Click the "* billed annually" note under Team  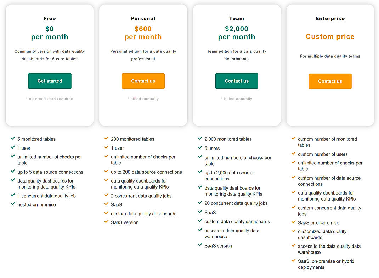(237, 99)
